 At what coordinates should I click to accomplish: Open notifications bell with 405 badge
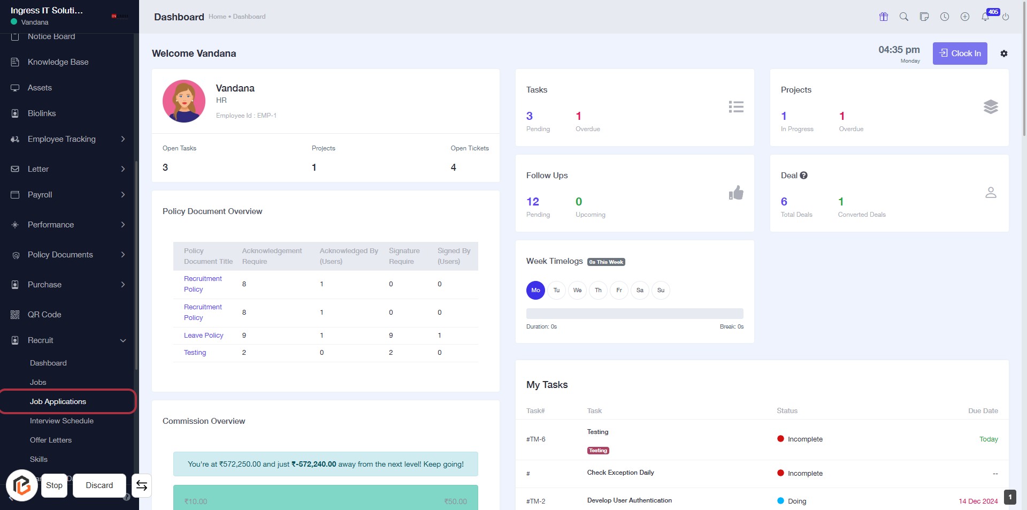pyautogui.click(x=985, y=17)
